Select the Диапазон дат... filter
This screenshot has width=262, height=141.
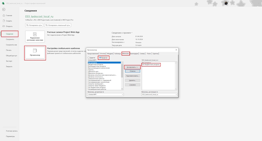pos(94,72)
